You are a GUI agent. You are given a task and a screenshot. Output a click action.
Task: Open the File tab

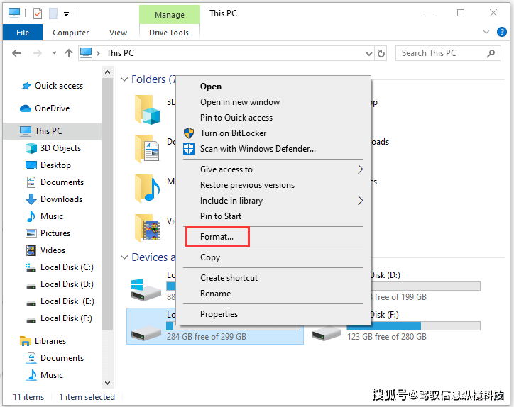(x=23, y=33)
